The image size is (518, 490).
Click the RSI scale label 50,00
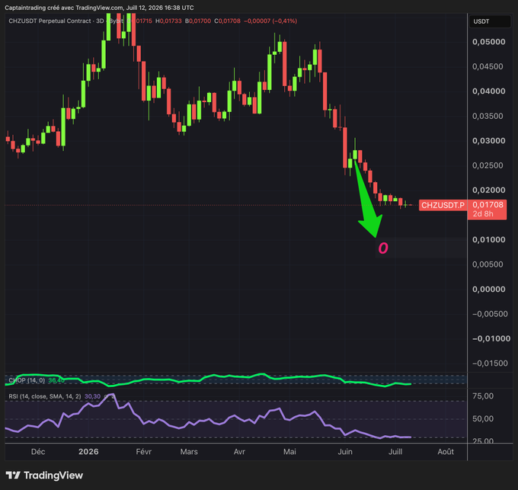(x=483, y=418)
